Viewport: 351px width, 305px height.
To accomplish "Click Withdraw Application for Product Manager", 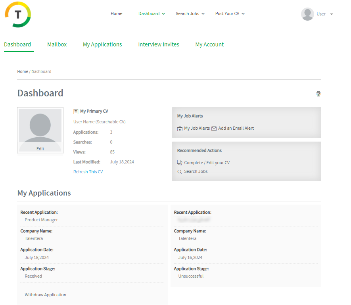I will click(x=46, y=295).
